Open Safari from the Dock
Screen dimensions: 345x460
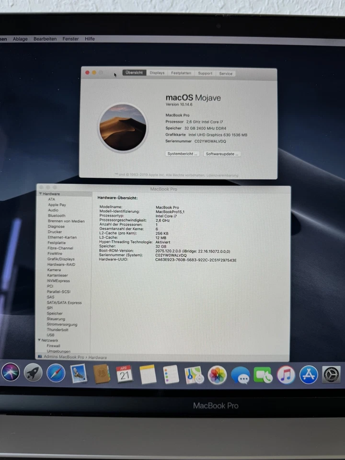pos(56,373)
